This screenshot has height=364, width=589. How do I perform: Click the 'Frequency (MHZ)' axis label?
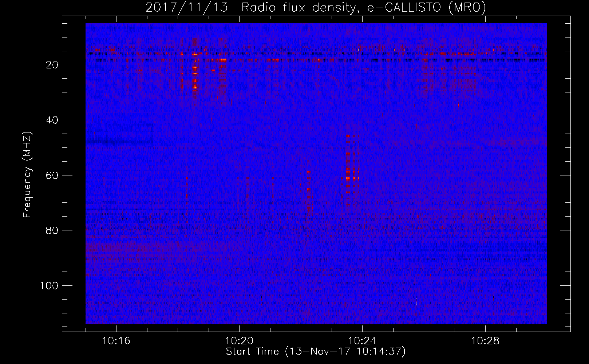point(27,175)
